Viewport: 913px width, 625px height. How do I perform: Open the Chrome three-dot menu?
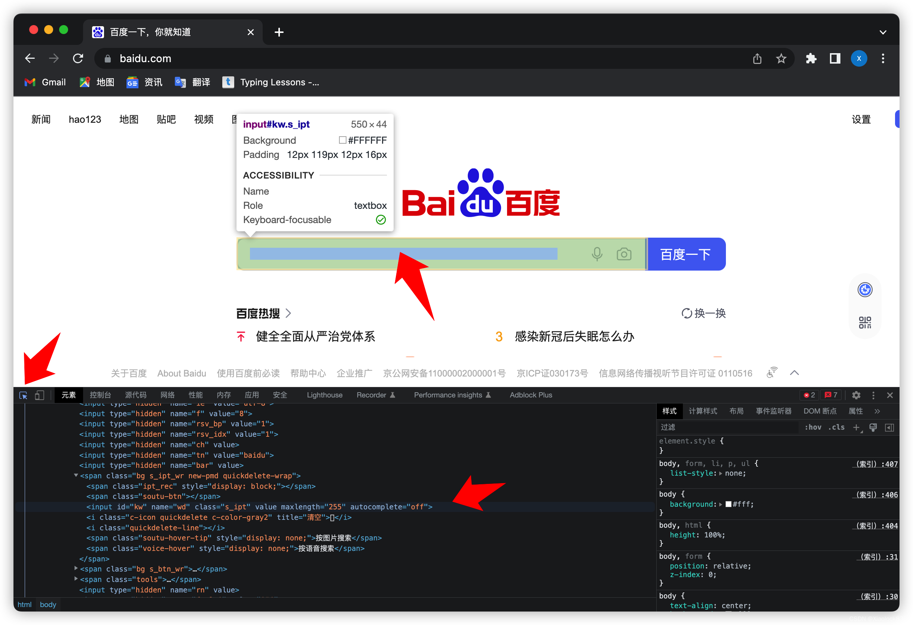(883, 58)
